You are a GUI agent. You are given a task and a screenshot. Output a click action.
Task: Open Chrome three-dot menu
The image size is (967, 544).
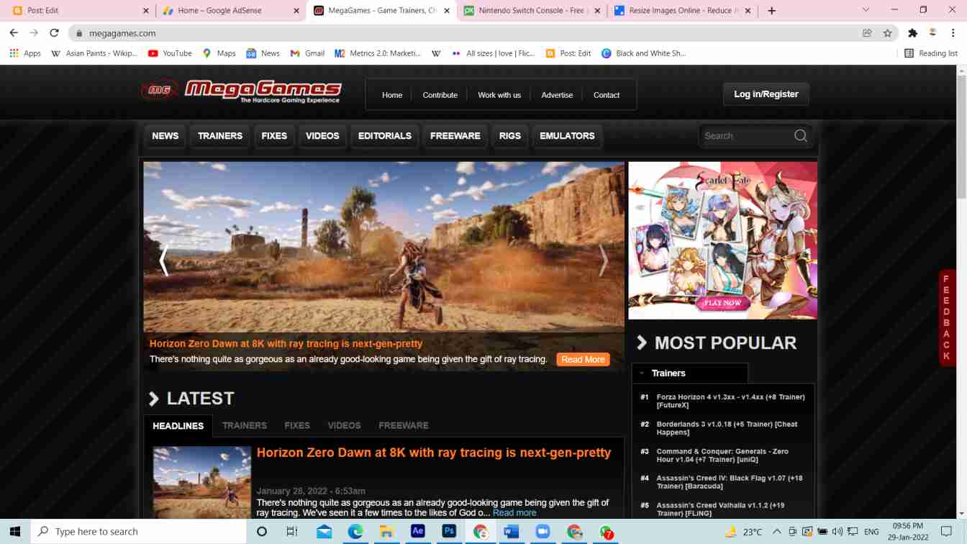953,33
